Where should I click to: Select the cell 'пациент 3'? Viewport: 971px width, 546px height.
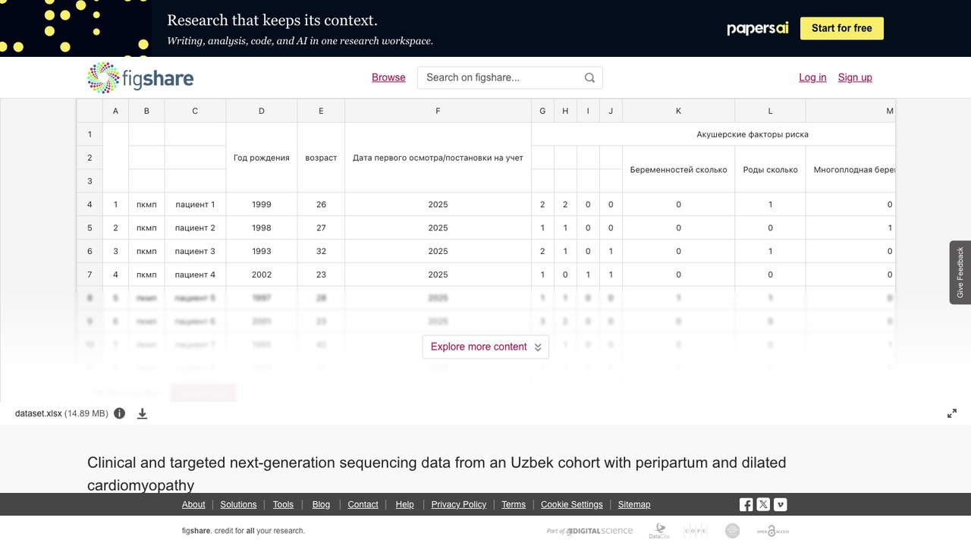pyautogui.click(x=195, y=251)
